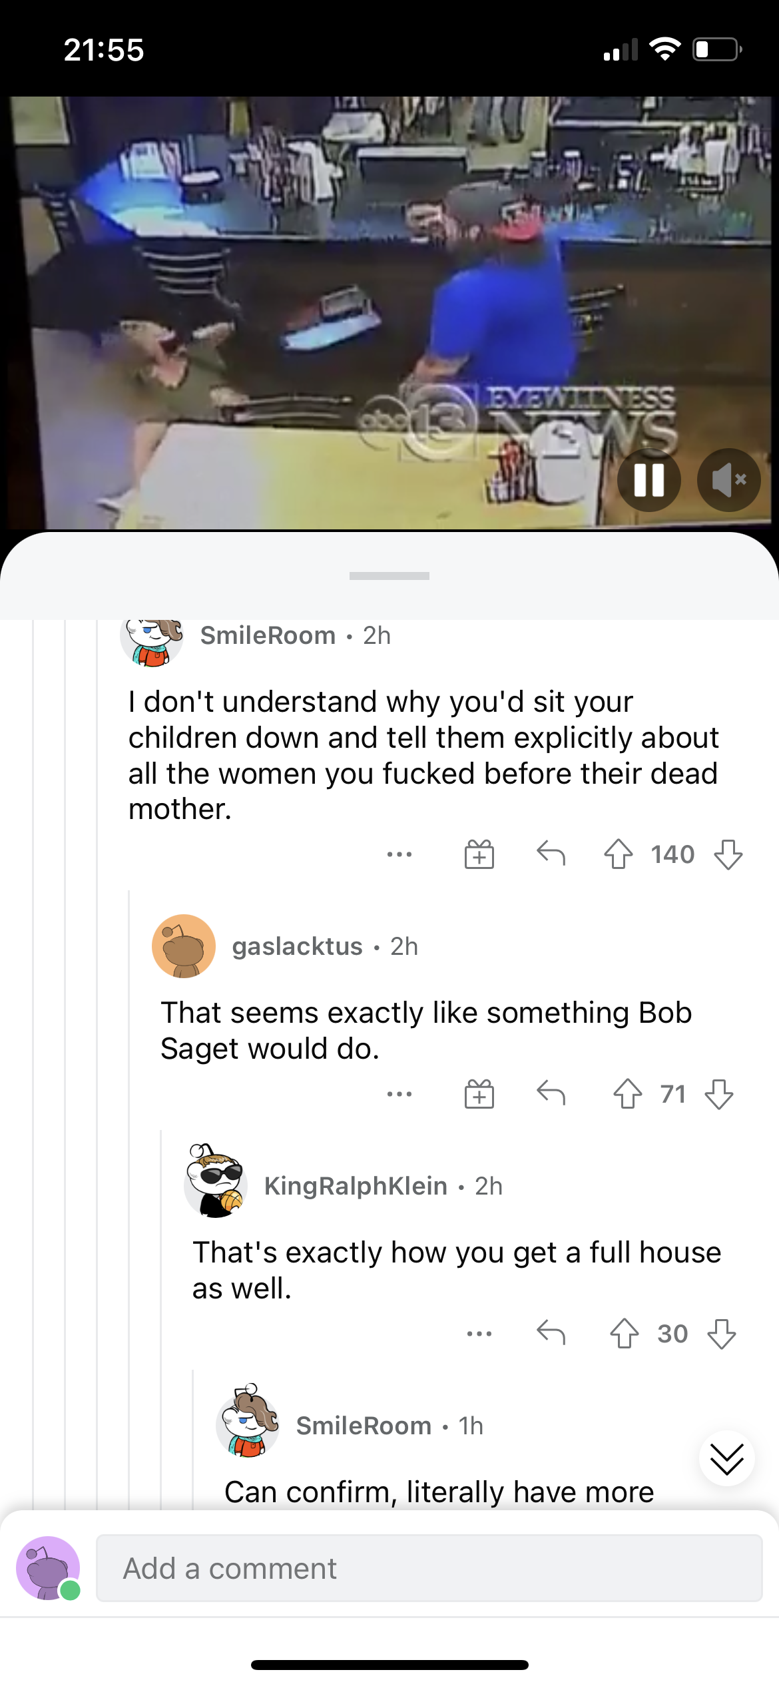The width and height of the screenshot is (779, 1686).
Task: Unmute the video sound
Action: (728, 480)
